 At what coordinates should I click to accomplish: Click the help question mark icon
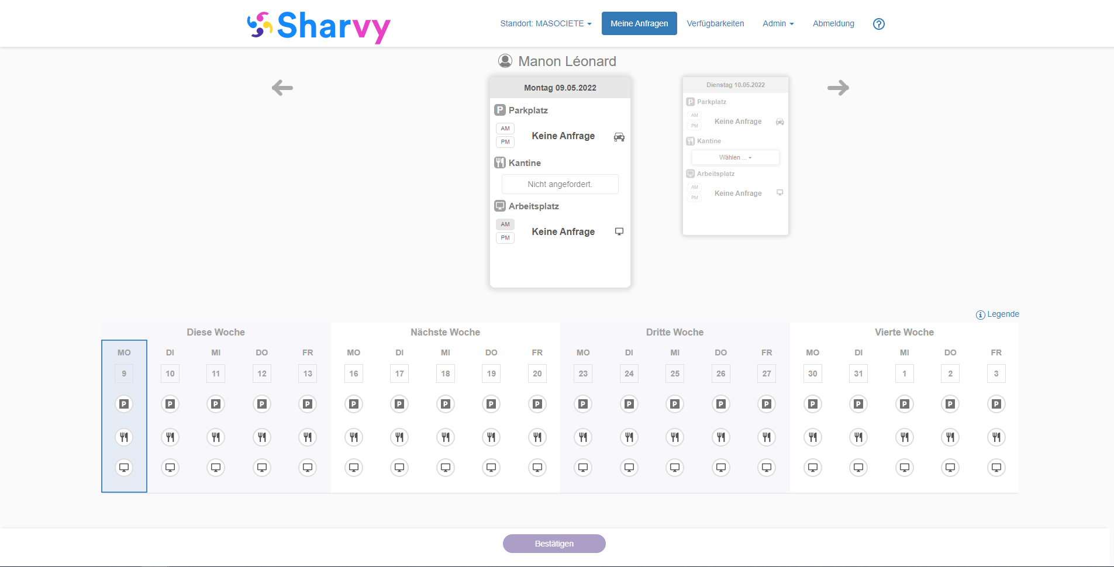878,24
